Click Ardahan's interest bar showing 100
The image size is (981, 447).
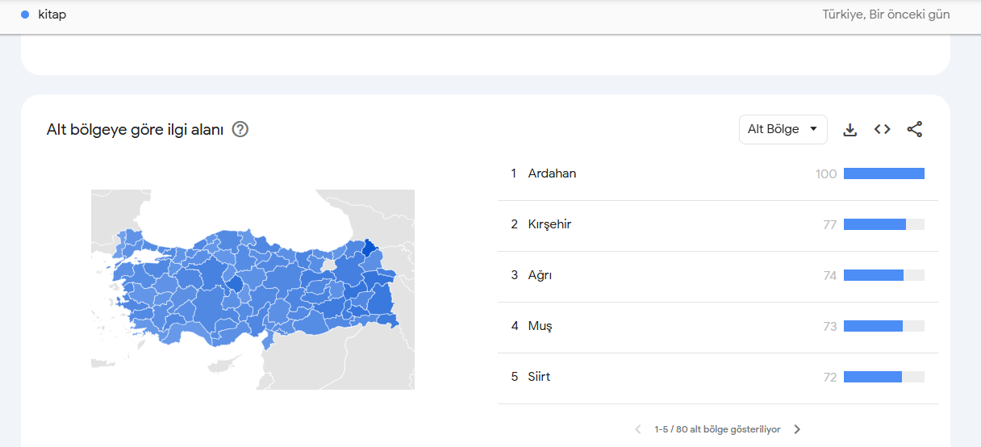(883, 173)
